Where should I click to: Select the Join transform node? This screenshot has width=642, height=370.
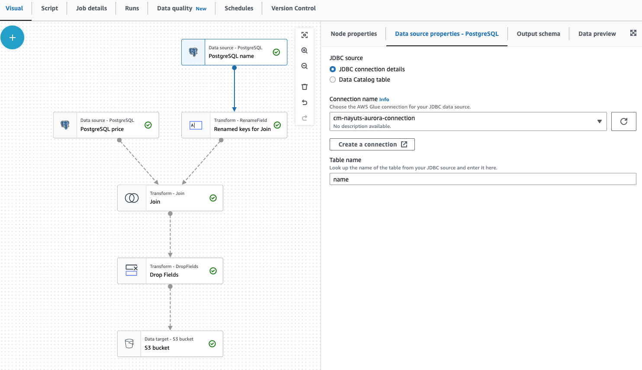coord(170,198)
